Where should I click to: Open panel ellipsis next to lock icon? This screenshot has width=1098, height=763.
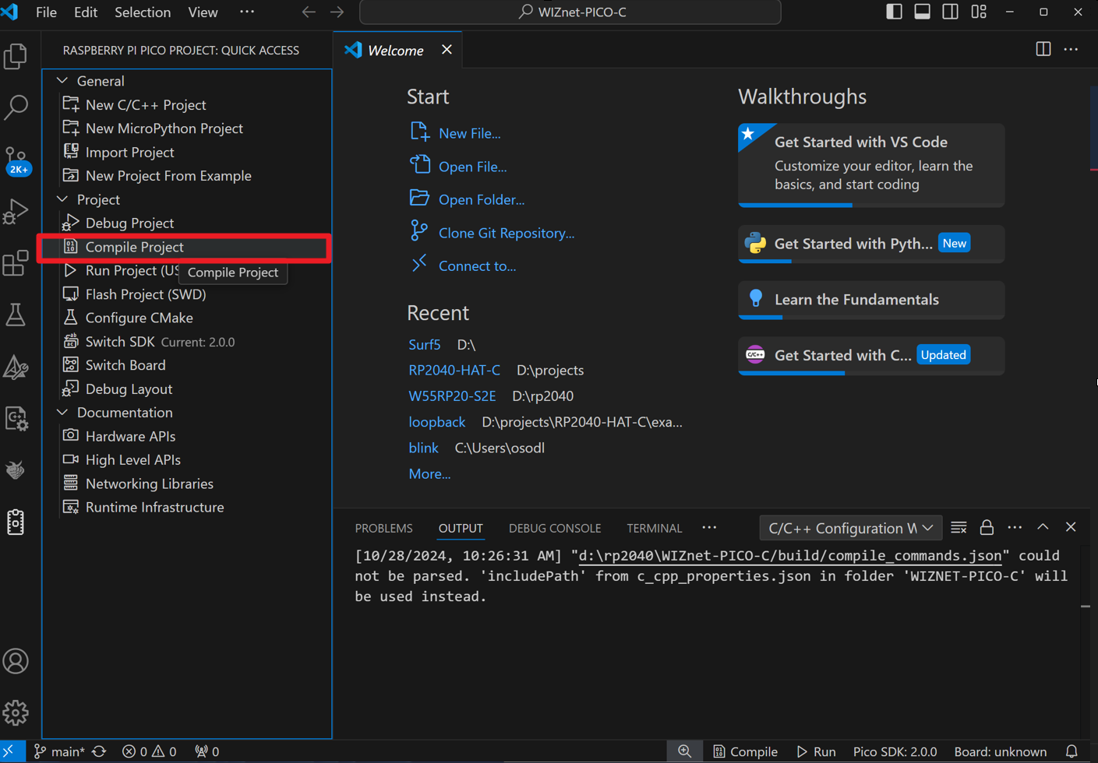[x=1015, y=528]
